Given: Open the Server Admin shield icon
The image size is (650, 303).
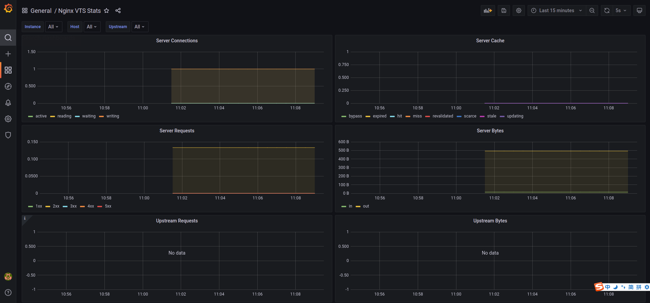Looking at the screenshot, I should coord(8,135).
